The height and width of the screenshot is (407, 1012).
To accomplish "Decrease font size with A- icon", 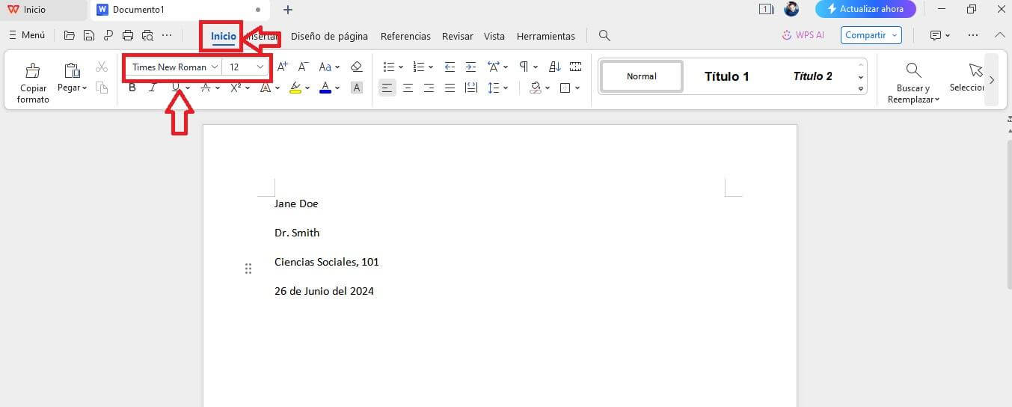I will [304, 67].
